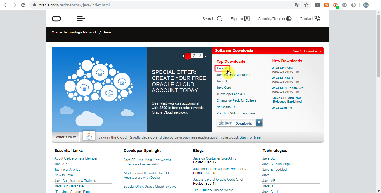Screen dimensions: 381x193
Task: Go back with the browser back arrow
Action: 5,5
